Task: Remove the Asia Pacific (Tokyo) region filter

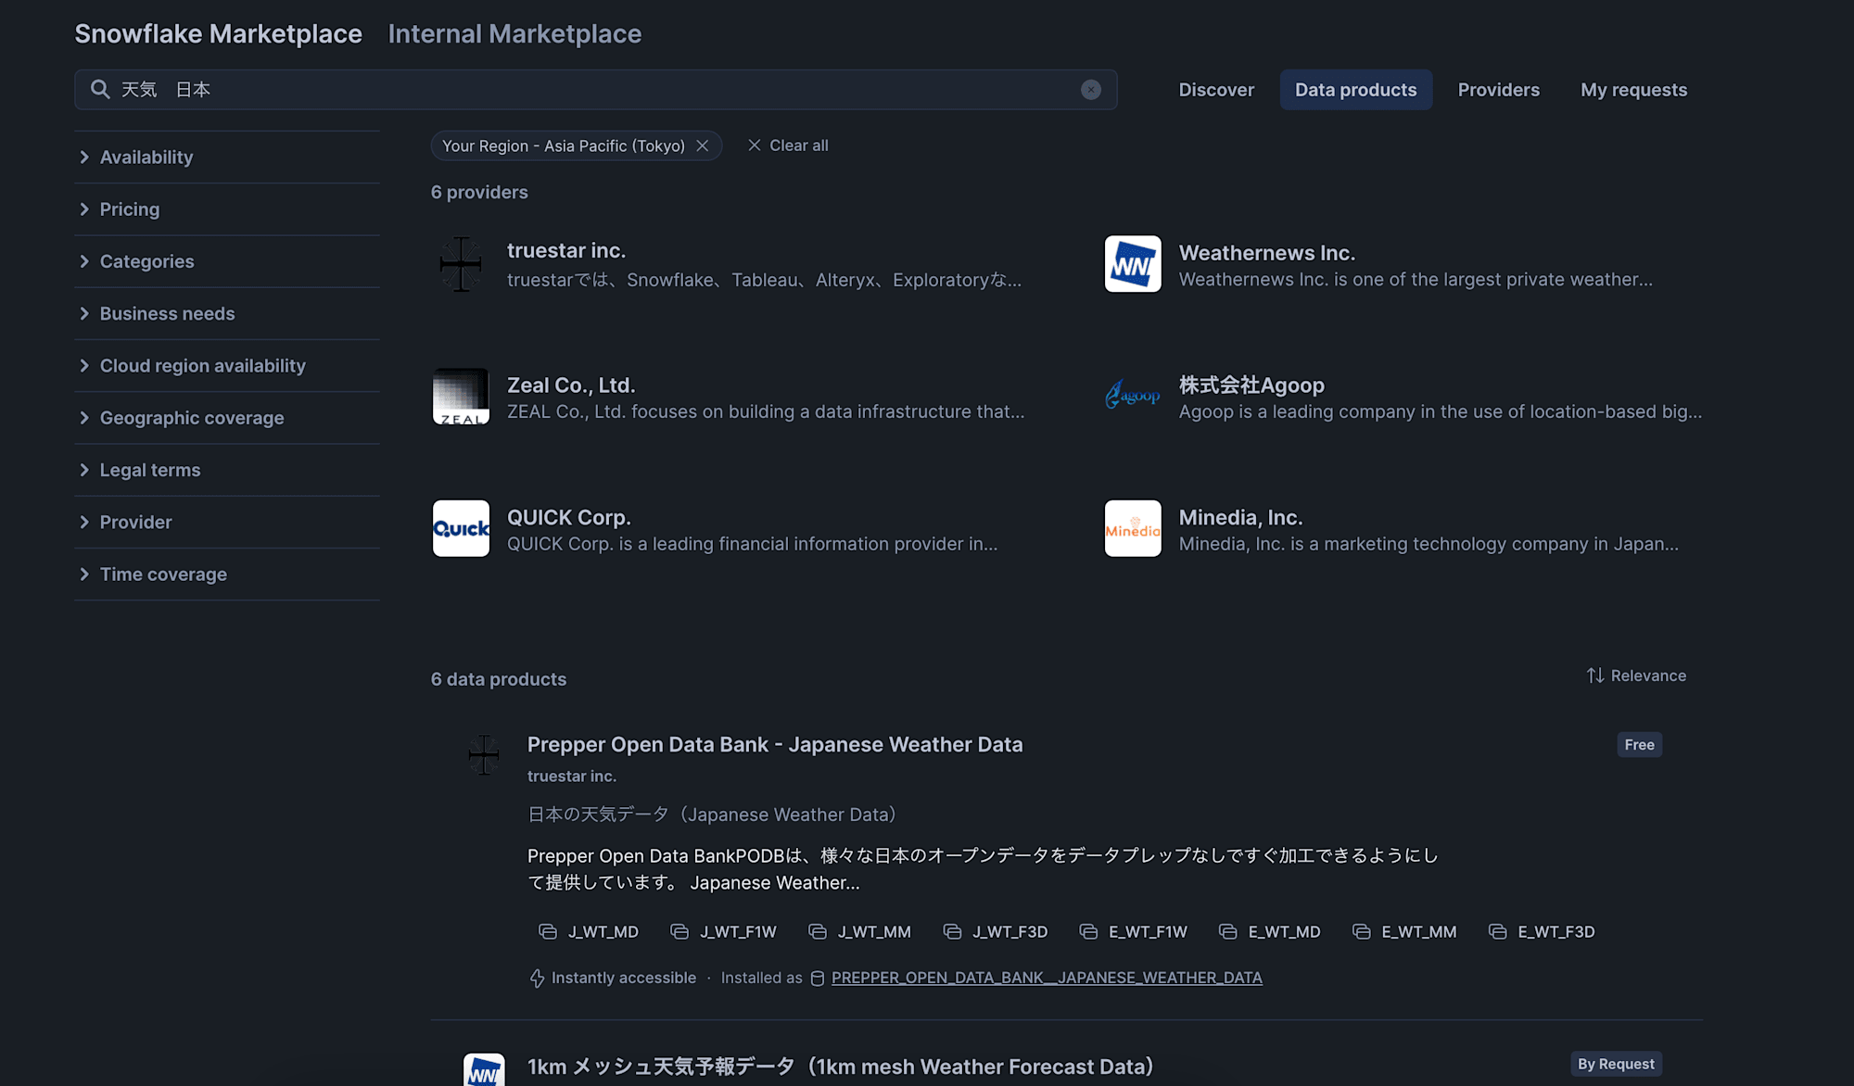Action: coord(703,145)
